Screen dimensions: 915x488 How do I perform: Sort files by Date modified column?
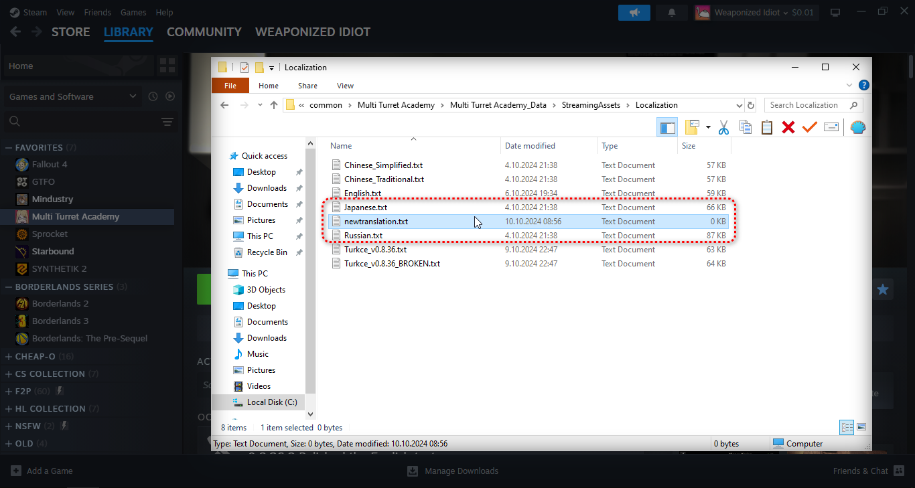click(x=549, y=146)
